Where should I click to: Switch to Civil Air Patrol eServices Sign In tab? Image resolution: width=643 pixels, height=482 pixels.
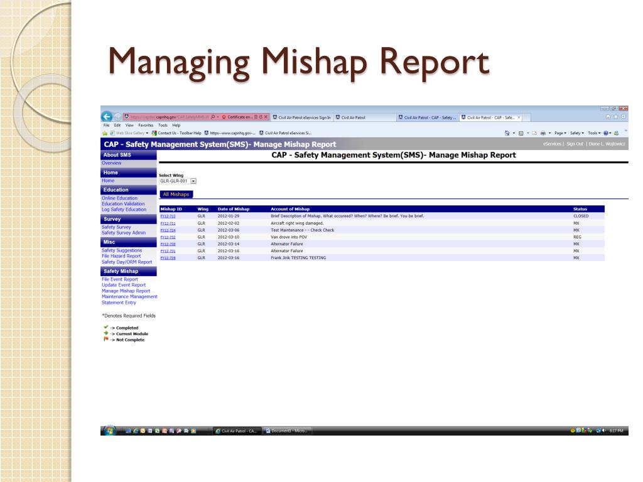(302, 117)
